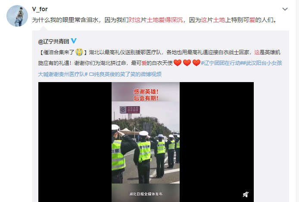
Task: Click the 湖北日报全媒体发布 video watermark
Action: [x=146, y=194]
